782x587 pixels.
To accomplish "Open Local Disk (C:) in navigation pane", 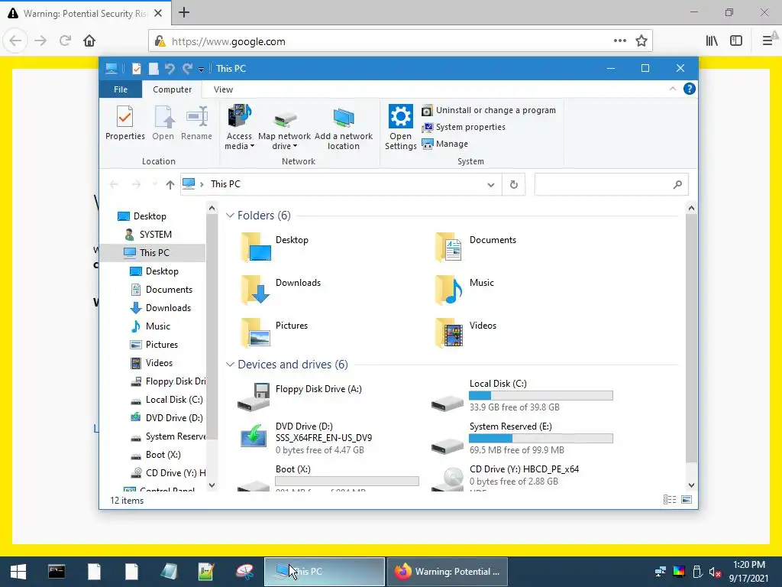I will (x=174, y=400).
